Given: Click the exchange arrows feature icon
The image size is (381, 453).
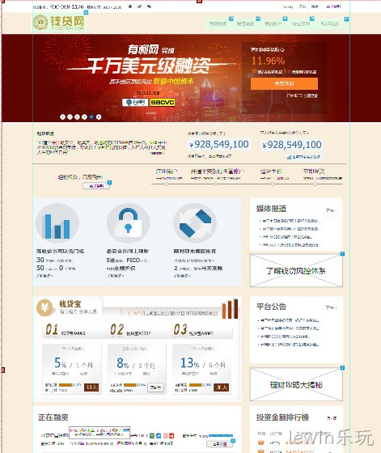Looking at the screenshot, I should pyautogui.click(x=195, y=224).
